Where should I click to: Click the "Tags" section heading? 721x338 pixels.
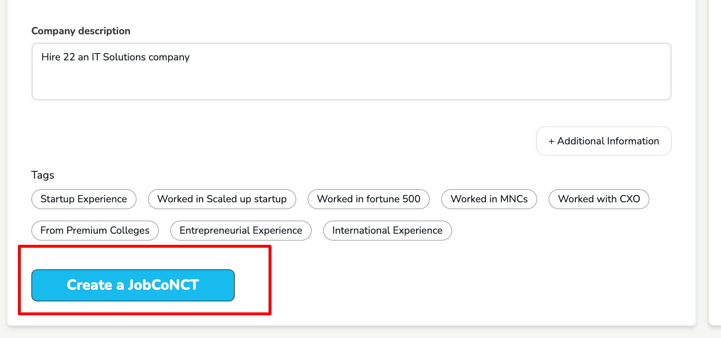point(43,175)
